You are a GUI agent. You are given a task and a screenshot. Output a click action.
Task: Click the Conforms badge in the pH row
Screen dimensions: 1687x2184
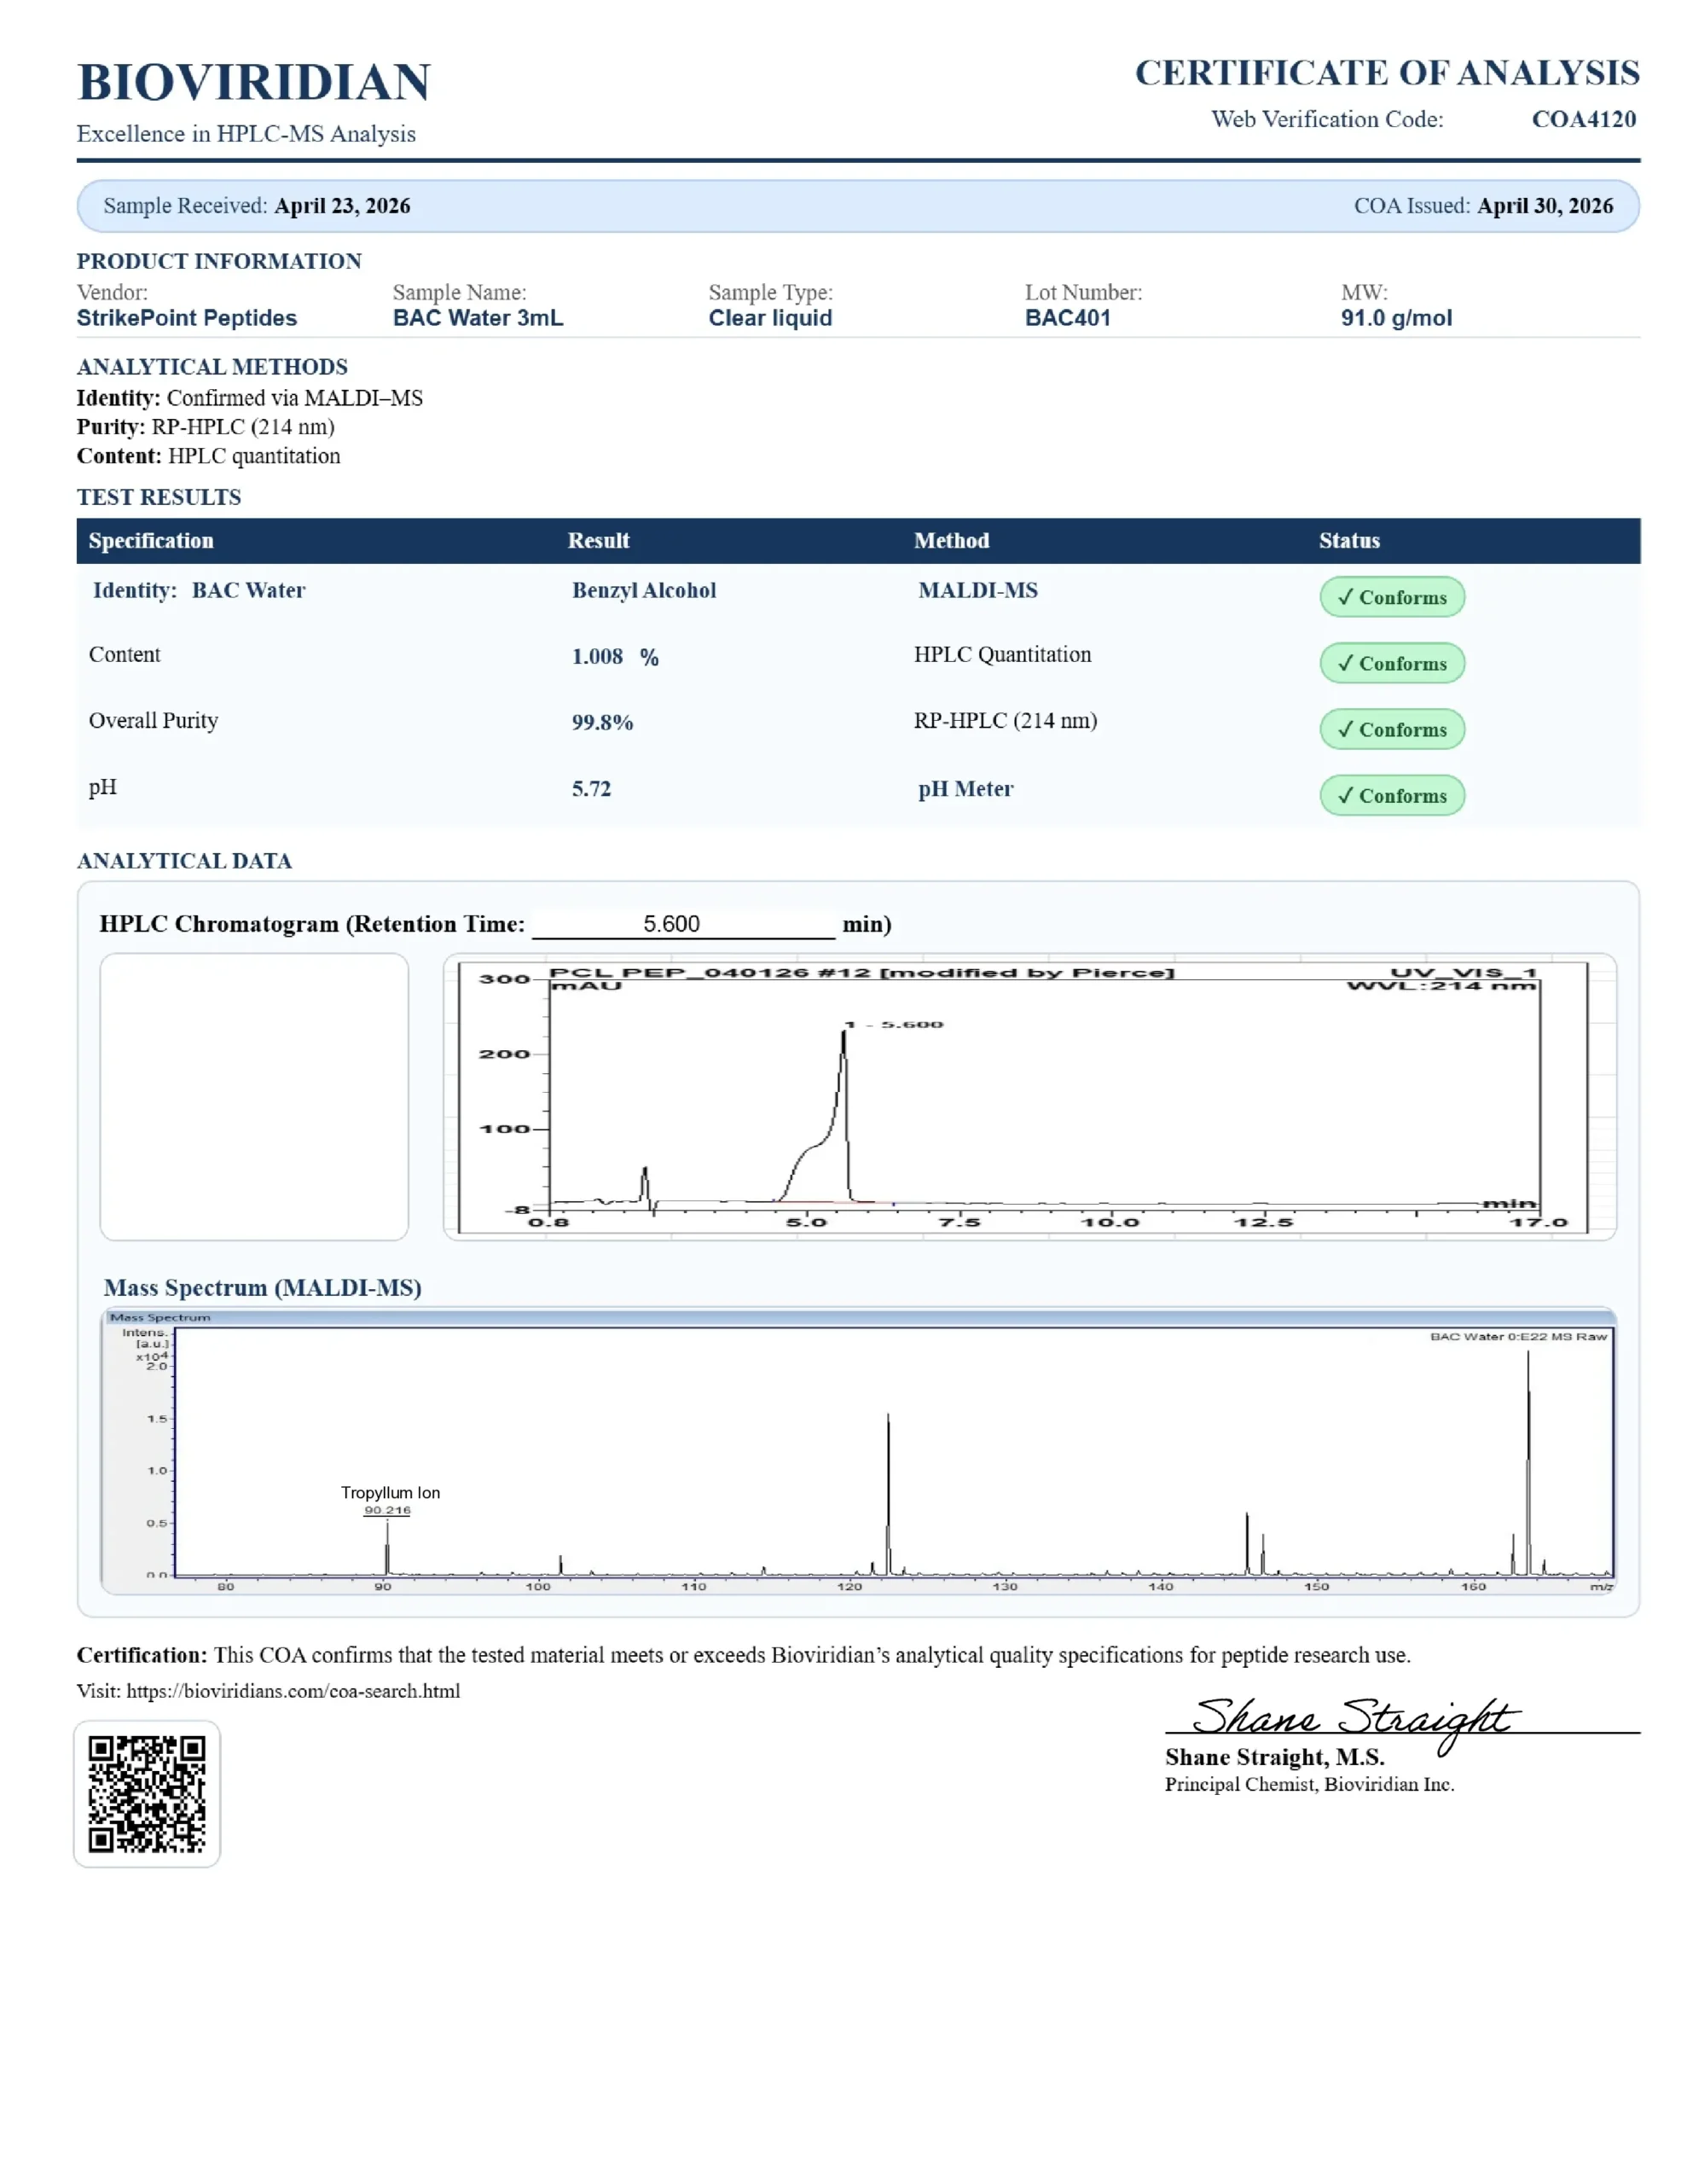tap(1392, 795)
